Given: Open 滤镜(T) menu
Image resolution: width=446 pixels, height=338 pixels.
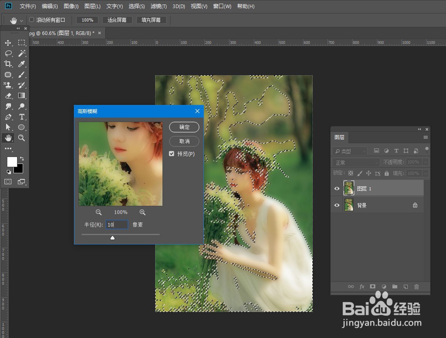Looking at the screenshot, I should click(x=159, y=6).
